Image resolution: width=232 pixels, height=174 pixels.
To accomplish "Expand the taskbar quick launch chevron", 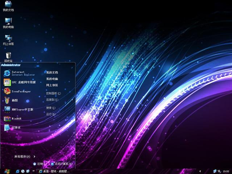I will (33, 171).
